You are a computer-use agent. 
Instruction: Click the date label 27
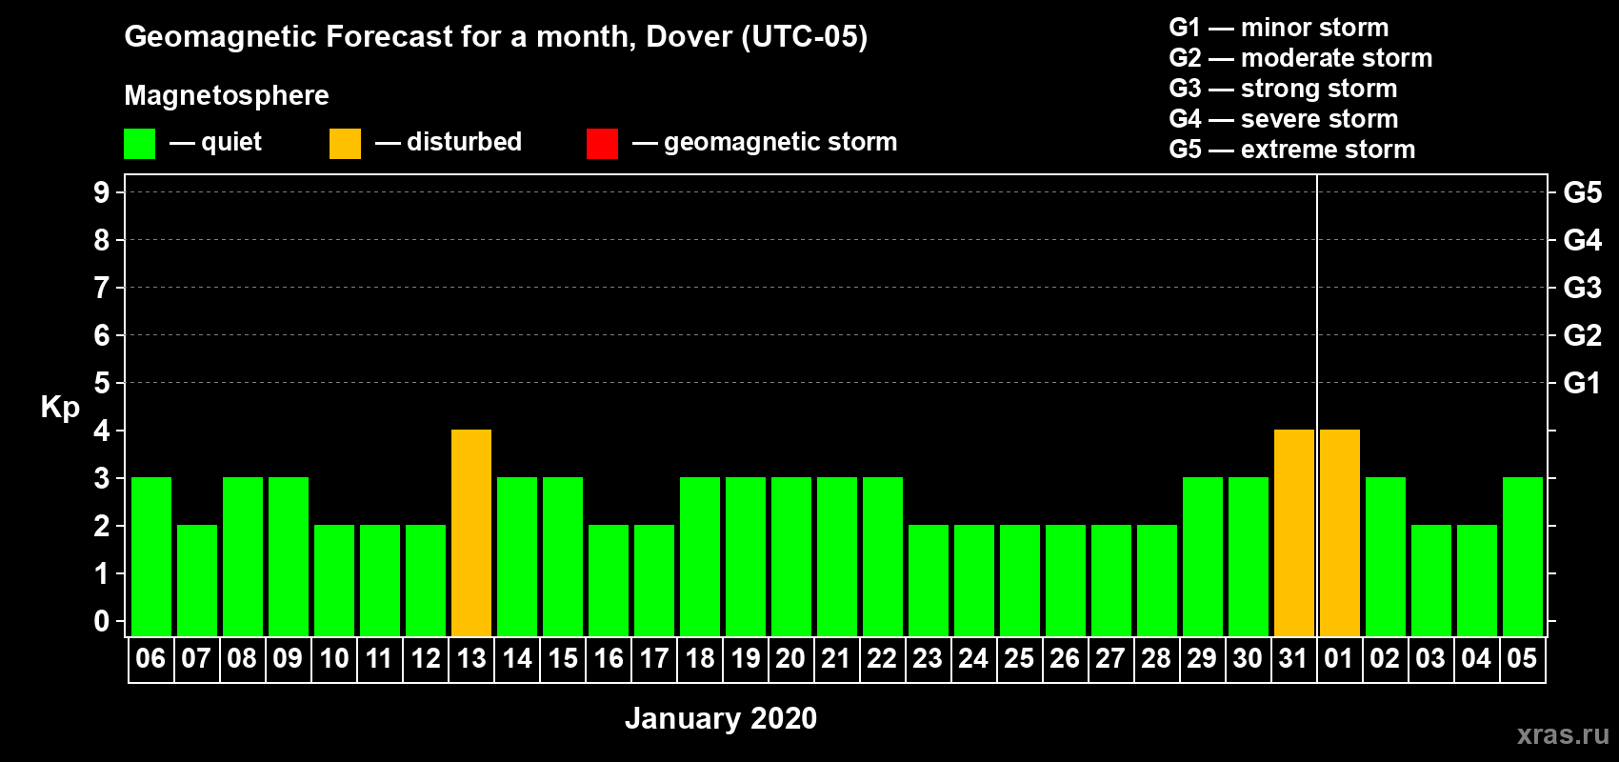[x=1110, y=658]
